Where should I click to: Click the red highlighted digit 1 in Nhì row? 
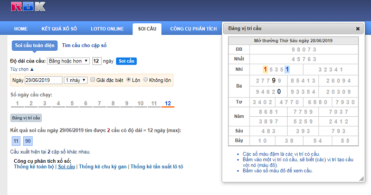[265, 69]
